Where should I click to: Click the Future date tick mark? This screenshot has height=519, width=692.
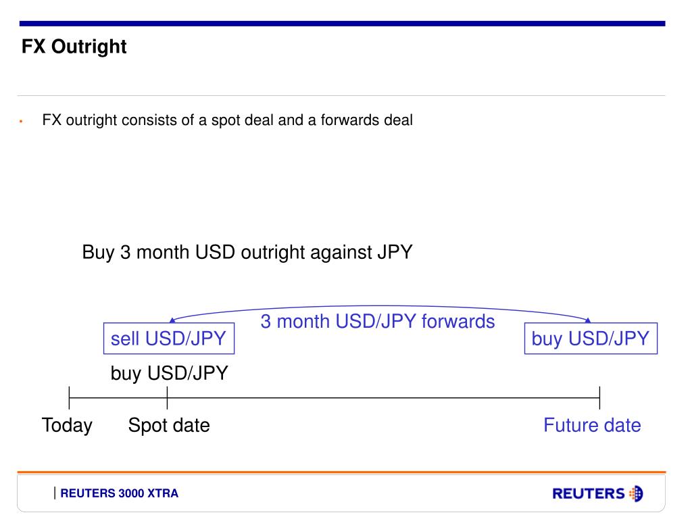[x=600, y=397]
